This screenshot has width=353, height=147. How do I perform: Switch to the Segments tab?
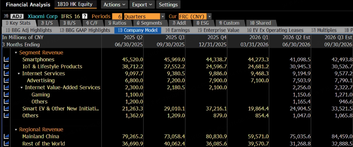click(149, 23)
